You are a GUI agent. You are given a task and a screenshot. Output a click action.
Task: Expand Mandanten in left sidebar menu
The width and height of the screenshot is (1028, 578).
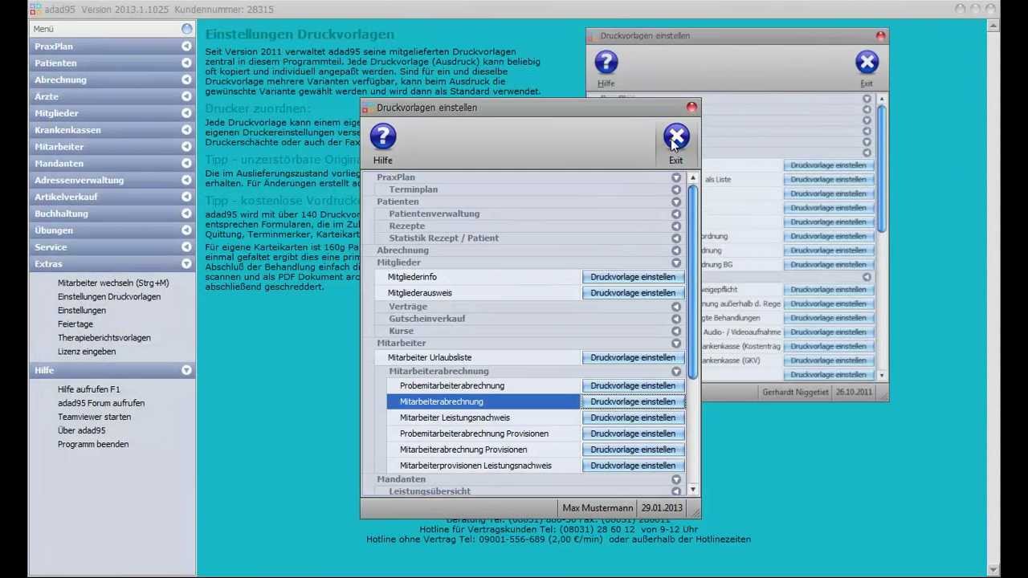tap(186, 163)
